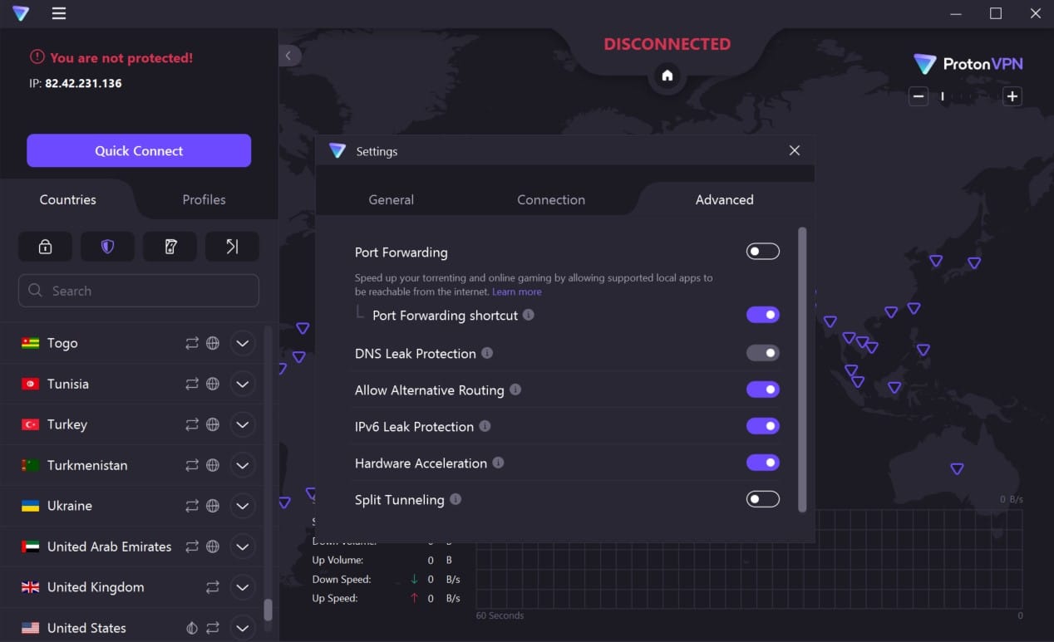Expand the Turkey server list
The width and height of the screenshot is (1054, 642).
(242, 424)
